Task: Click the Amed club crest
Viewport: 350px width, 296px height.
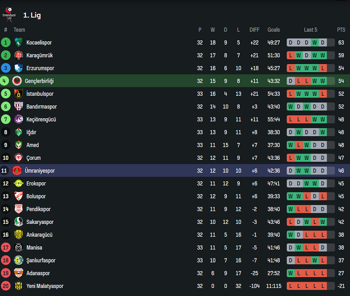Action: [x=18, y=145]
